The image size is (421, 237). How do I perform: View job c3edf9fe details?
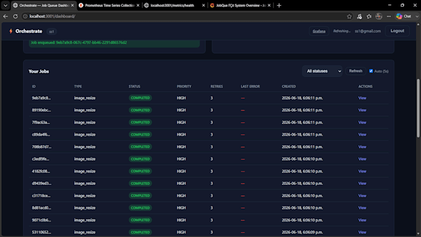[x=362, y=159]
